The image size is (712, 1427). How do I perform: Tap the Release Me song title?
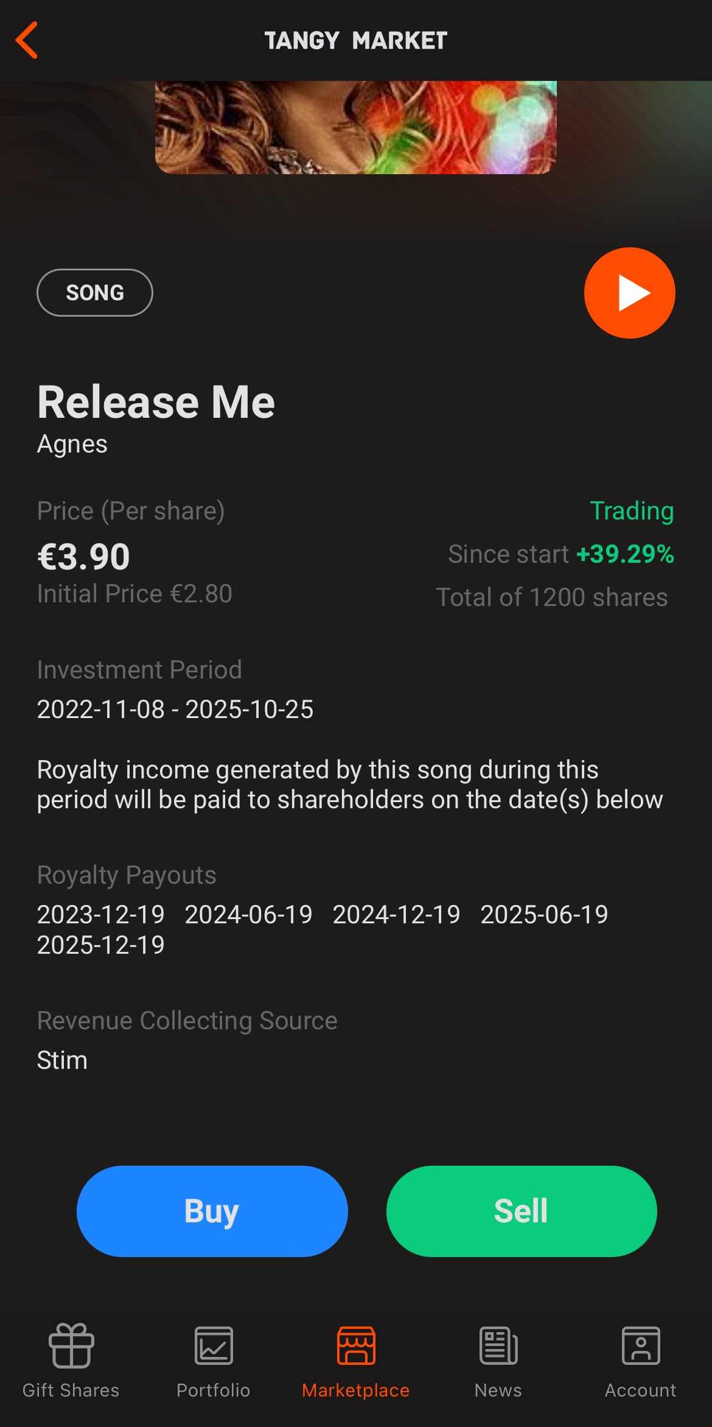pyautogui.click(x=156, y=403)
